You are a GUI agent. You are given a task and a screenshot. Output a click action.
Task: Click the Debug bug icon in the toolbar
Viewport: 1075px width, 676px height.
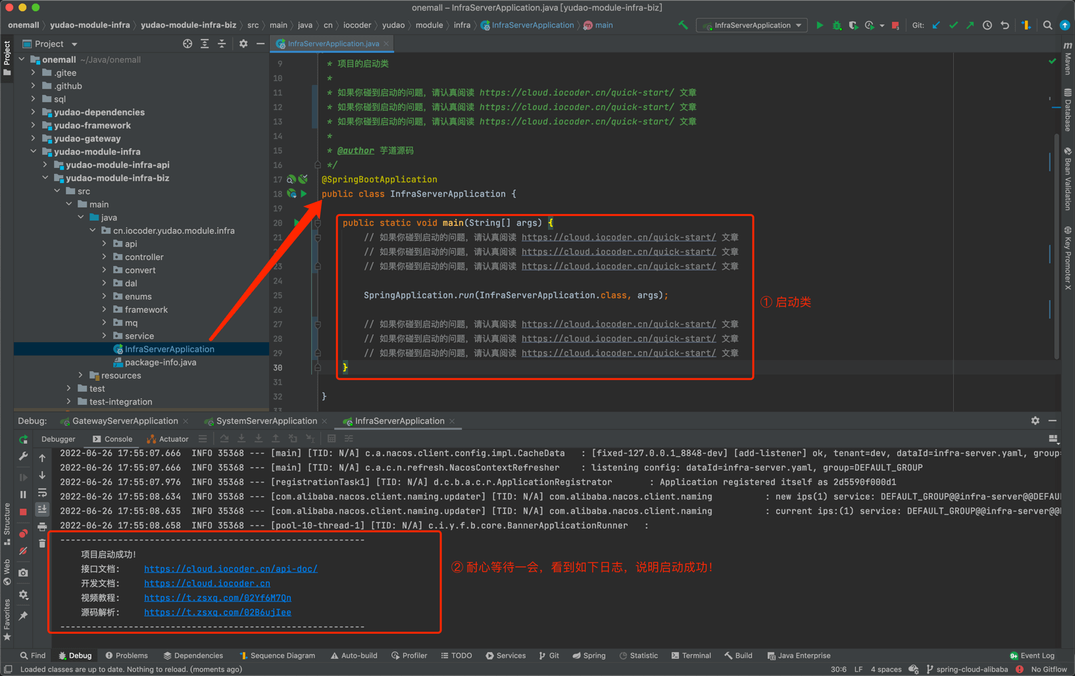point(836,26)
